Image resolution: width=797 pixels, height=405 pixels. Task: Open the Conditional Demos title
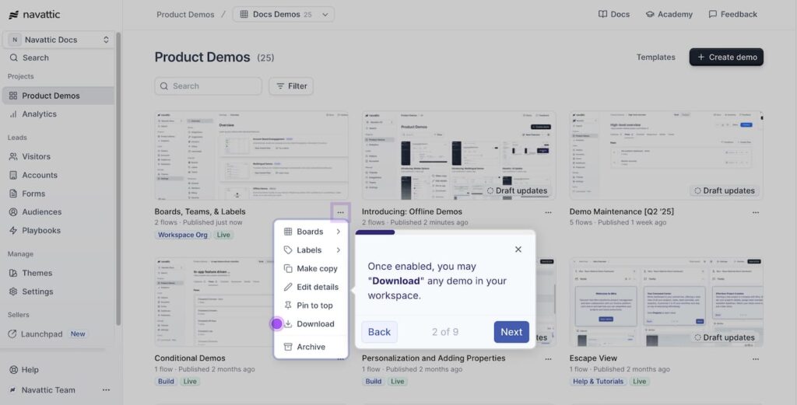190,358
